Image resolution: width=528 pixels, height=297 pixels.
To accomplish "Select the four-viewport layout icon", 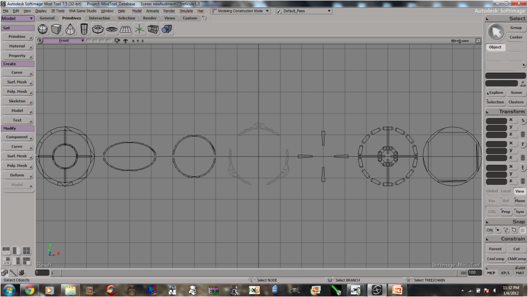I will click(x=27, y=251).
